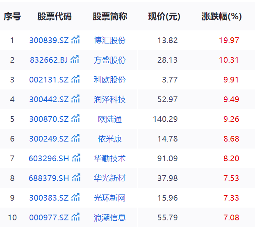Click stock name 华勤技术
This screenshot has width=255, height=231.
tap(110, 158)
